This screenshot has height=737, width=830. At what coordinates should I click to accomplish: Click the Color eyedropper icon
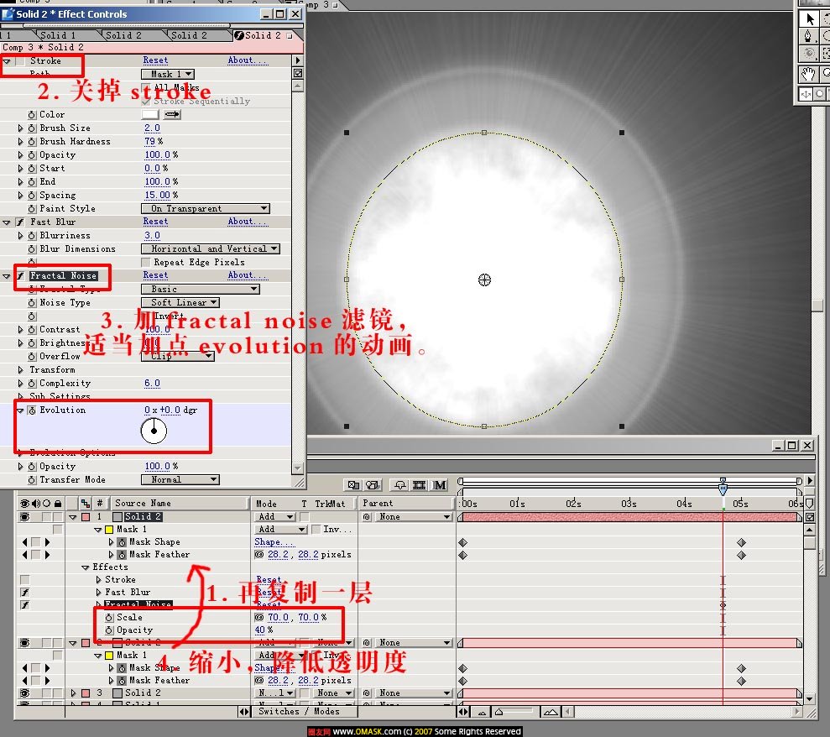point(172,114)
